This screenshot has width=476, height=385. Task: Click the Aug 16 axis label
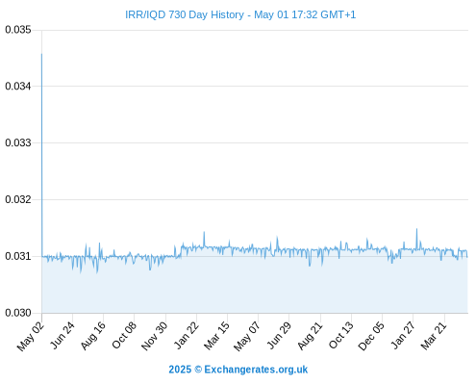(x=92, y=336)
